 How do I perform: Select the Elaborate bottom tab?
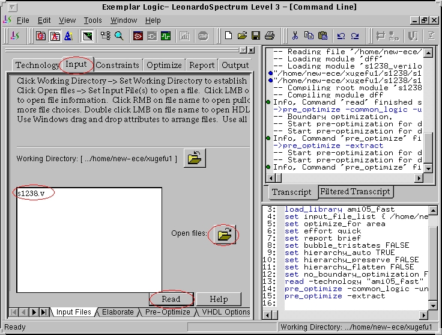click(118, 312)
